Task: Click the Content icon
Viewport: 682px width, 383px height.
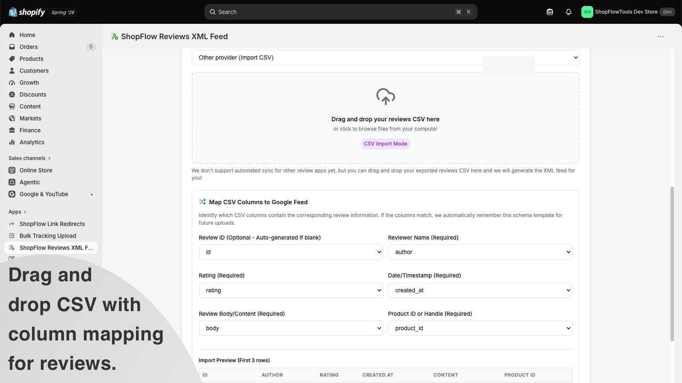Action: coord(12,106)
